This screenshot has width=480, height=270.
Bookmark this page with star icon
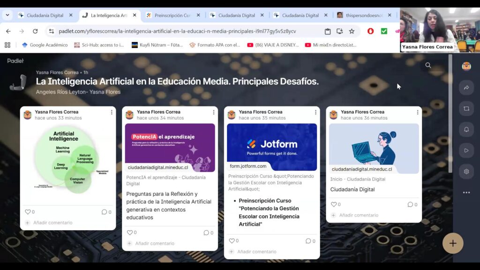(x=352, y=31)
